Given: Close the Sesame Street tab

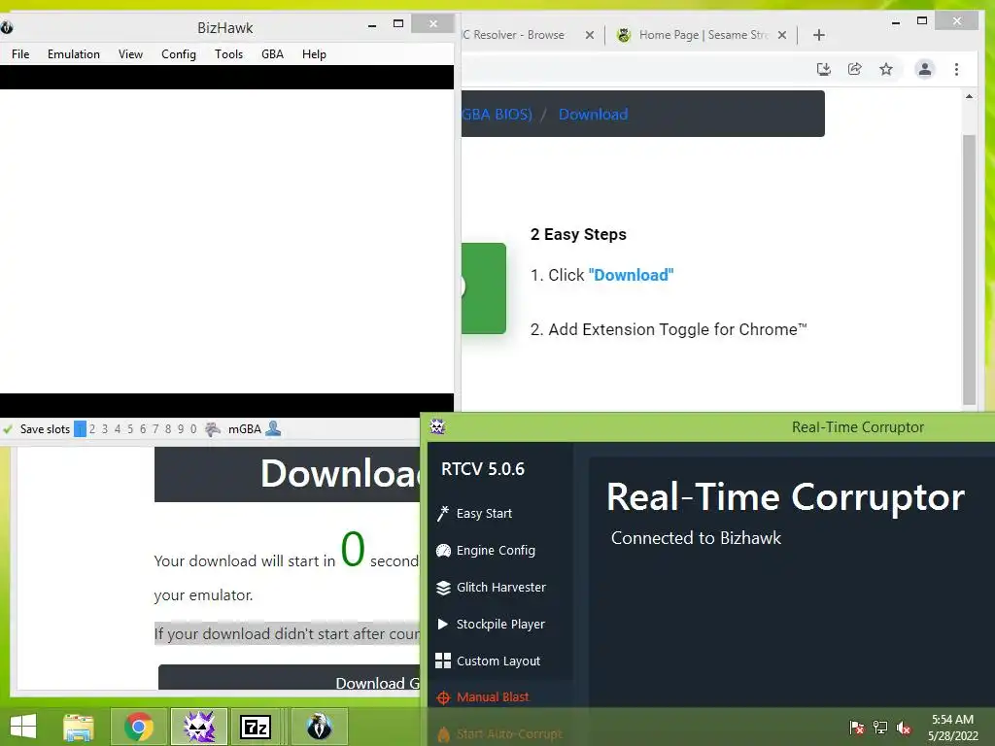Looking at the screenshot, I should tap(782, 35).
